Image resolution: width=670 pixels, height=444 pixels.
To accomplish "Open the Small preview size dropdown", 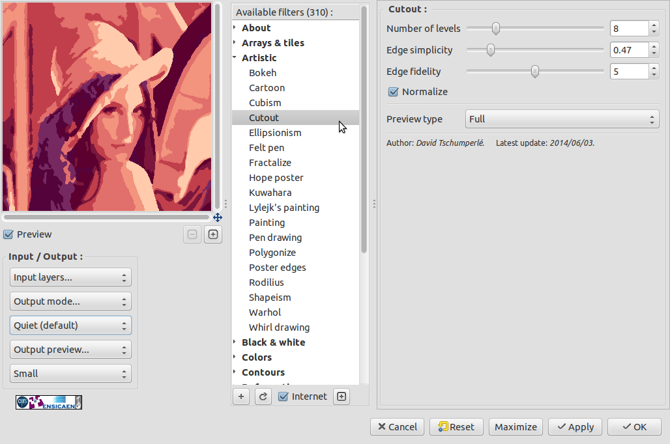I will 70,374.
